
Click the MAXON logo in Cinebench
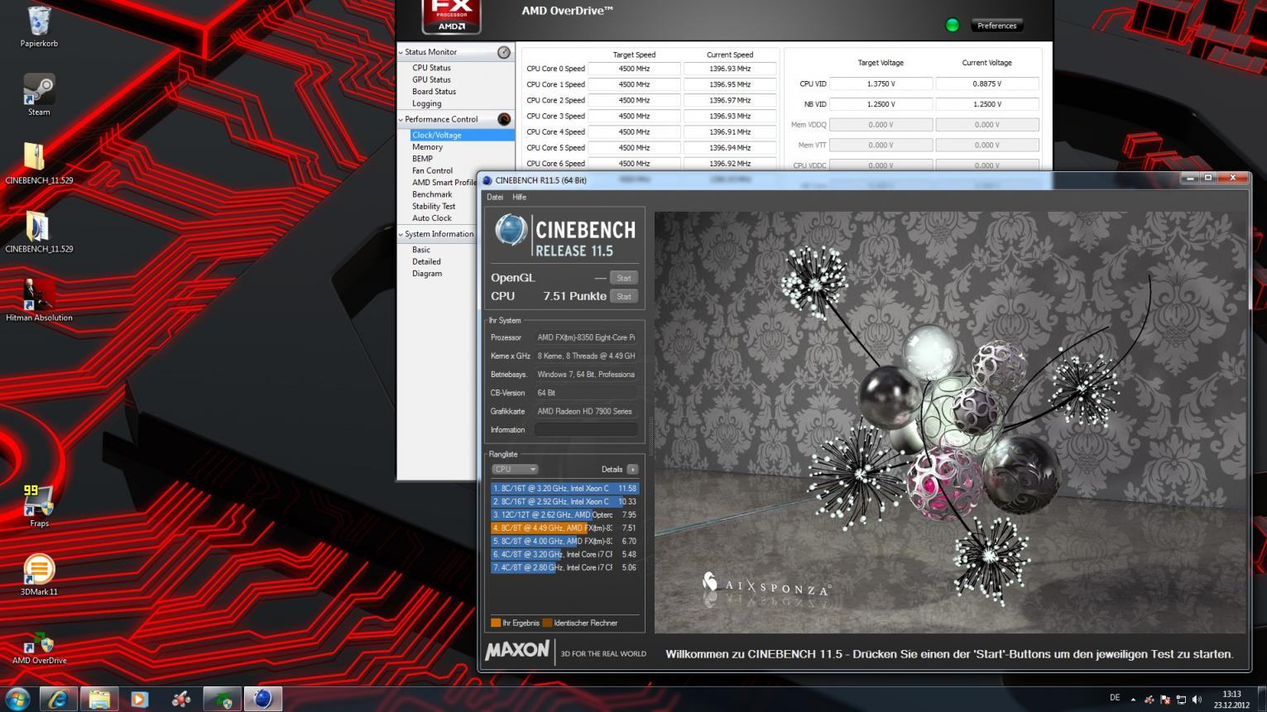[x=517, y=652]
